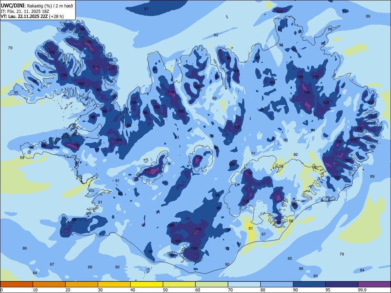Select the 80–90 light blue legend swatch
This screenshot has width=391, height=293.
277,284
